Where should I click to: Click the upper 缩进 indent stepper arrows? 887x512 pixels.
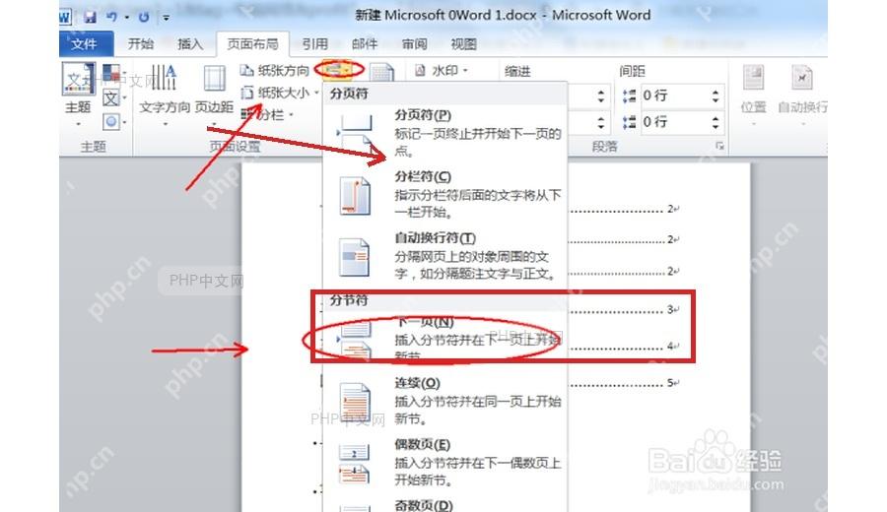coord(601,96)
